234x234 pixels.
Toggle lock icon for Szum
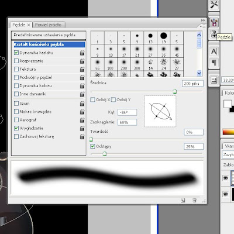point(82,104)
